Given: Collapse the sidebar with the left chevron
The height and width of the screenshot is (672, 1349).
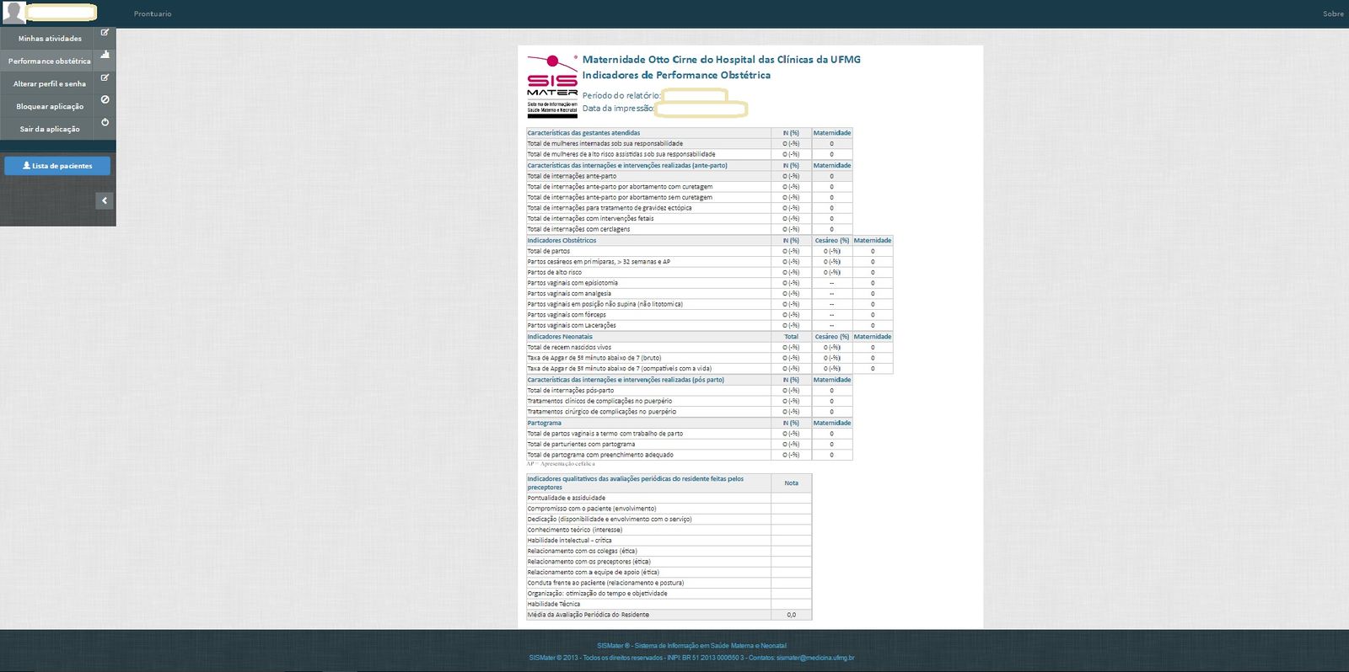Looking at the screenshot, I should click(105, 200).
